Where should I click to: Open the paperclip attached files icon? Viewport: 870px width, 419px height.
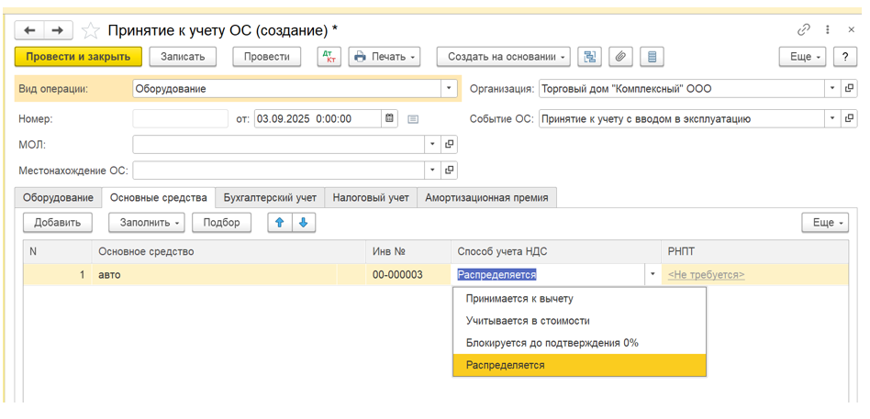[620, 57]
